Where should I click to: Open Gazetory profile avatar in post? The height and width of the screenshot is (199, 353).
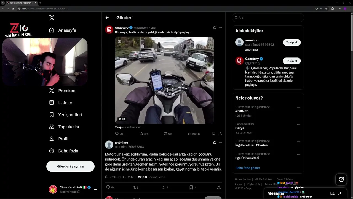click(x=109, y=30)
